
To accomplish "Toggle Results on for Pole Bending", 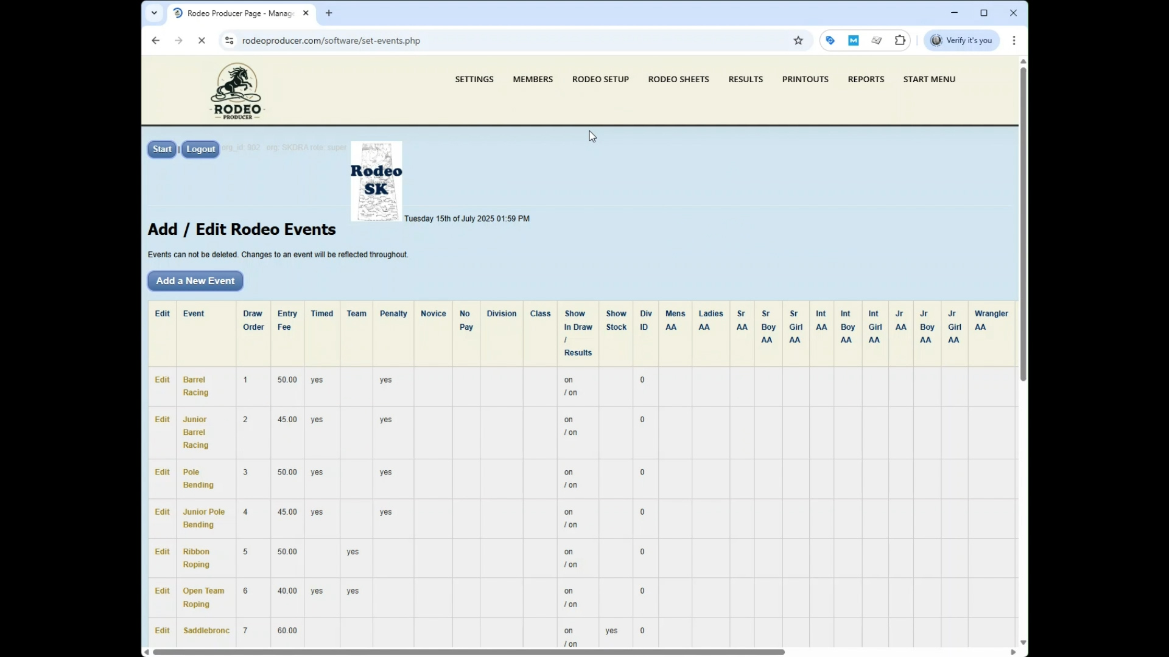I will point(572,485).
